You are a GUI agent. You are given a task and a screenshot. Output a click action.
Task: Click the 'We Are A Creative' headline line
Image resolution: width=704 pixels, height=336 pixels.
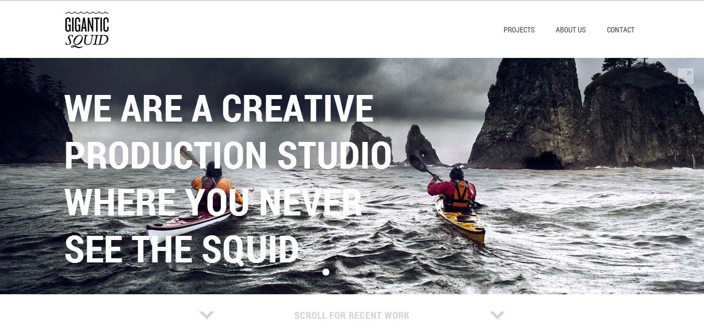(219, 109)
